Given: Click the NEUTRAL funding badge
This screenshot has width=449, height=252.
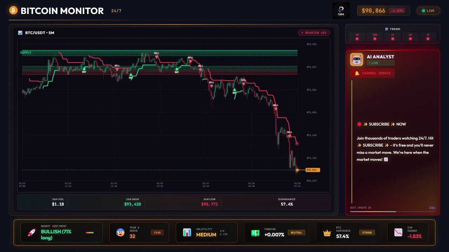Looking at the screenshot, I should pyautogui.click(x=296, y=232).
